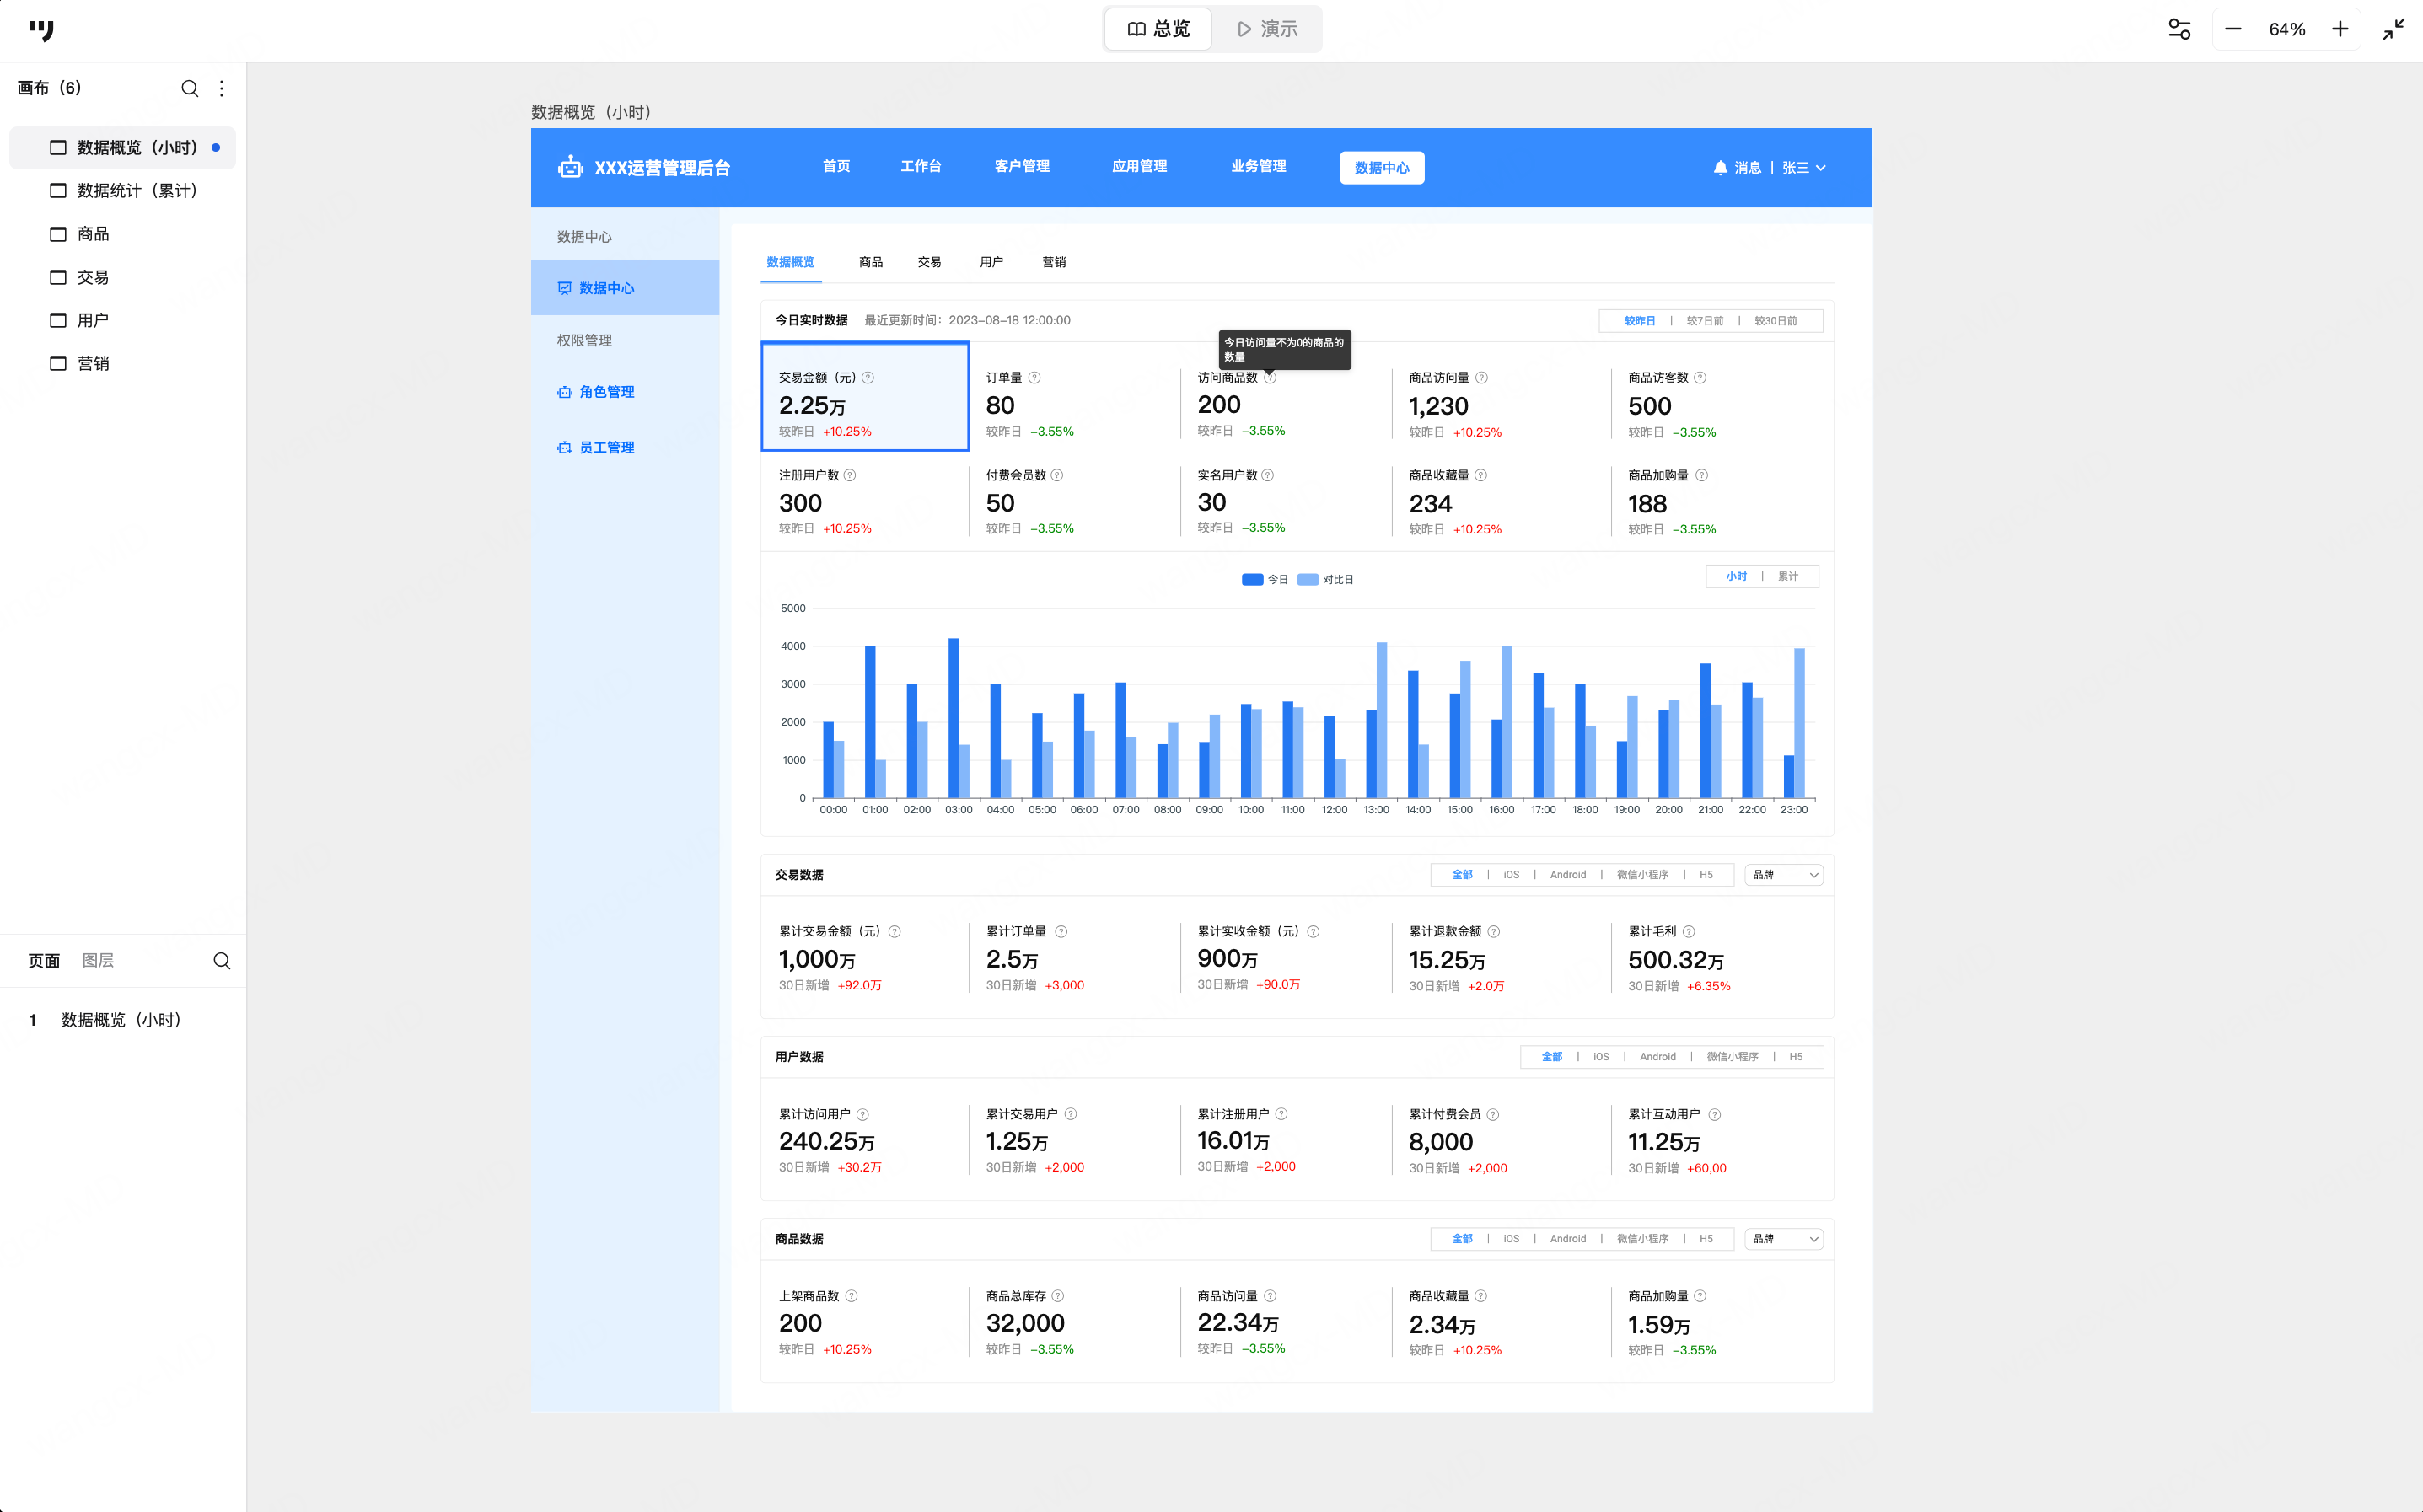Click the 今日 legend color swatch
The width and height of the screenshot is (2423, 1512).
point(1251,580)
